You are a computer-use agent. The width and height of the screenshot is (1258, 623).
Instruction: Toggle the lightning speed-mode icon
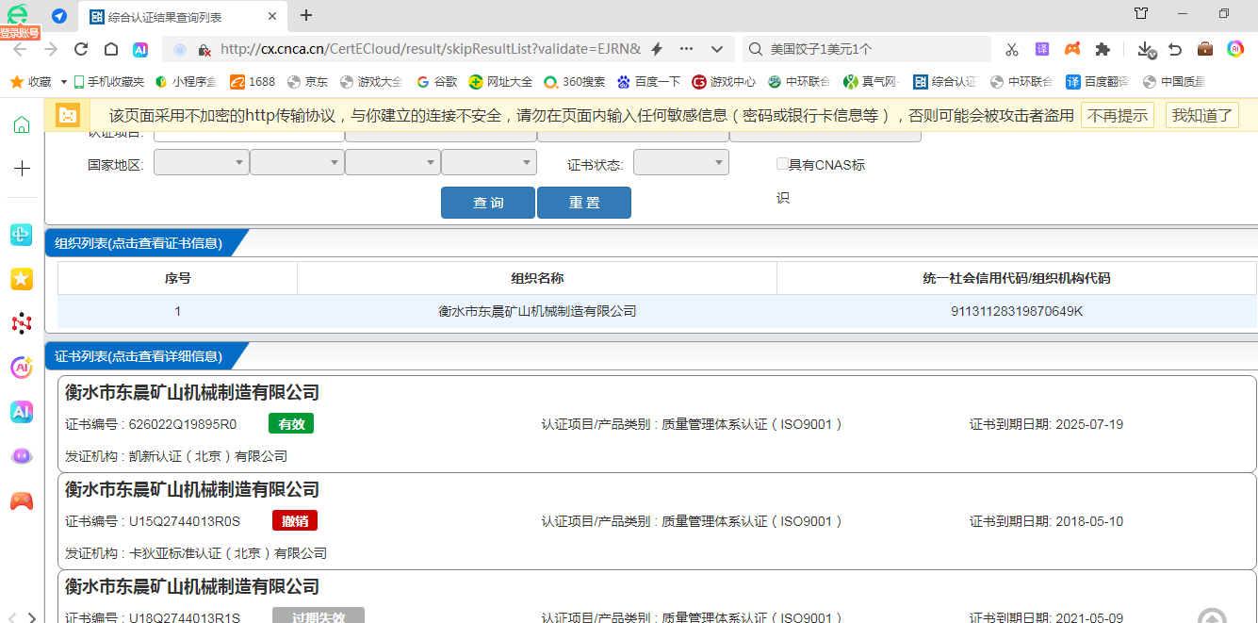657,49
